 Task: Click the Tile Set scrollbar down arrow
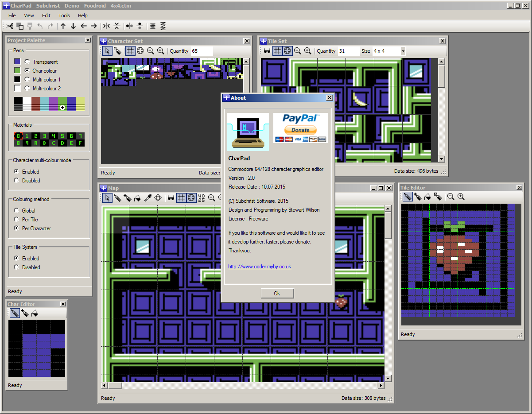441,159
